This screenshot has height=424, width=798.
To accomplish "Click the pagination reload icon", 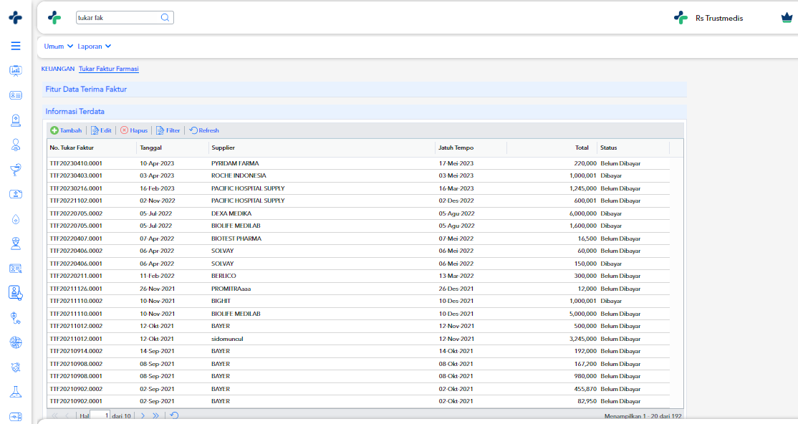I will pyautogui.click(x=174, y=416).
